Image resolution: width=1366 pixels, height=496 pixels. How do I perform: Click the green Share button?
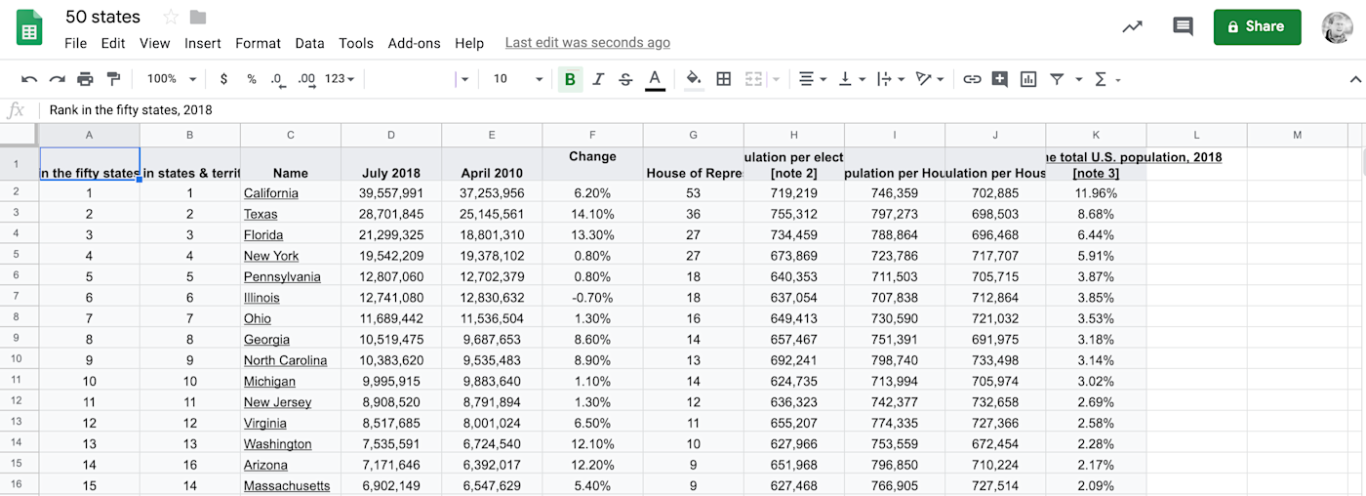pos(1257,27)
